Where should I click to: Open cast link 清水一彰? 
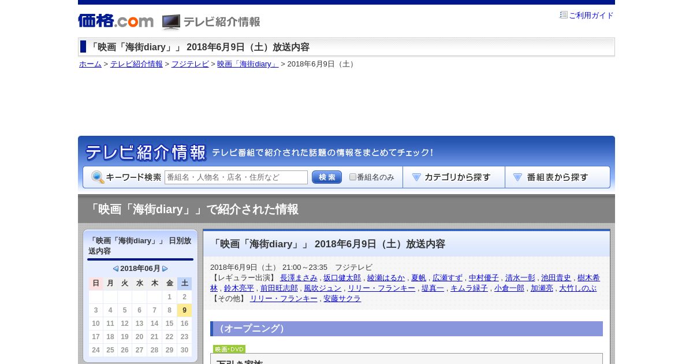coord(520,278)
